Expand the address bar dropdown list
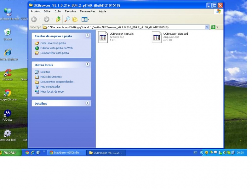 207,27
